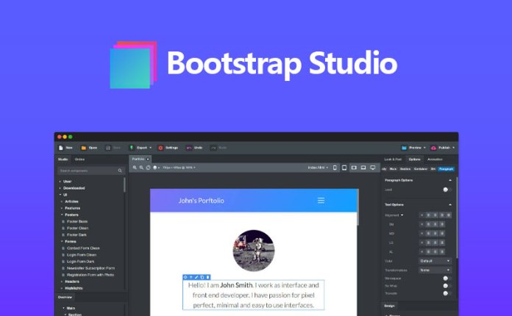Open a design with the Open button
The image size is (512, 316).
[89, 148]
